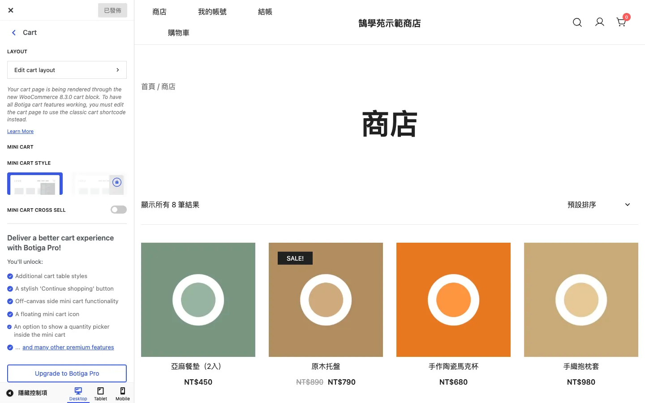Open the 手作陶瓷馬克杯 product image
645x403 pixels.
453,300
